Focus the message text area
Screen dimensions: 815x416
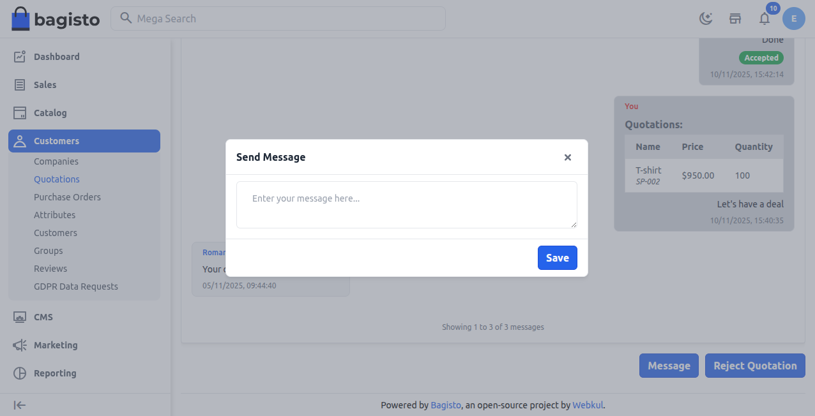406,204
